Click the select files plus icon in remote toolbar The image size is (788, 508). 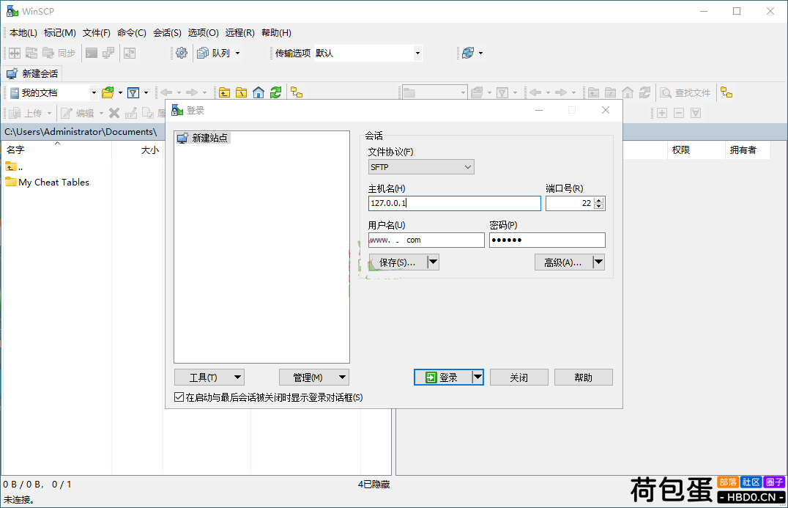point(662,113)
